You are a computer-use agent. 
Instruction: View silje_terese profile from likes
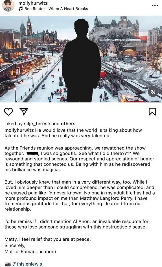(x=37, y=124)
